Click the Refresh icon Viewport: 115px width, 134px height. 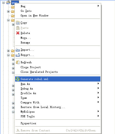point(18,62)
